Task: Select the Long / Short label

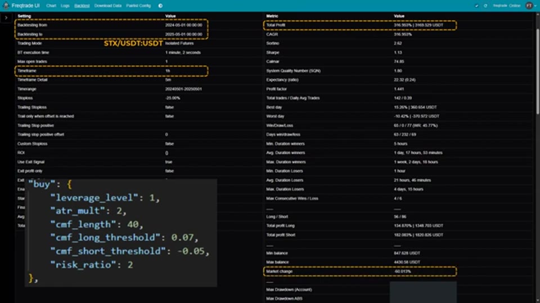Action: (x=277, y=217)
